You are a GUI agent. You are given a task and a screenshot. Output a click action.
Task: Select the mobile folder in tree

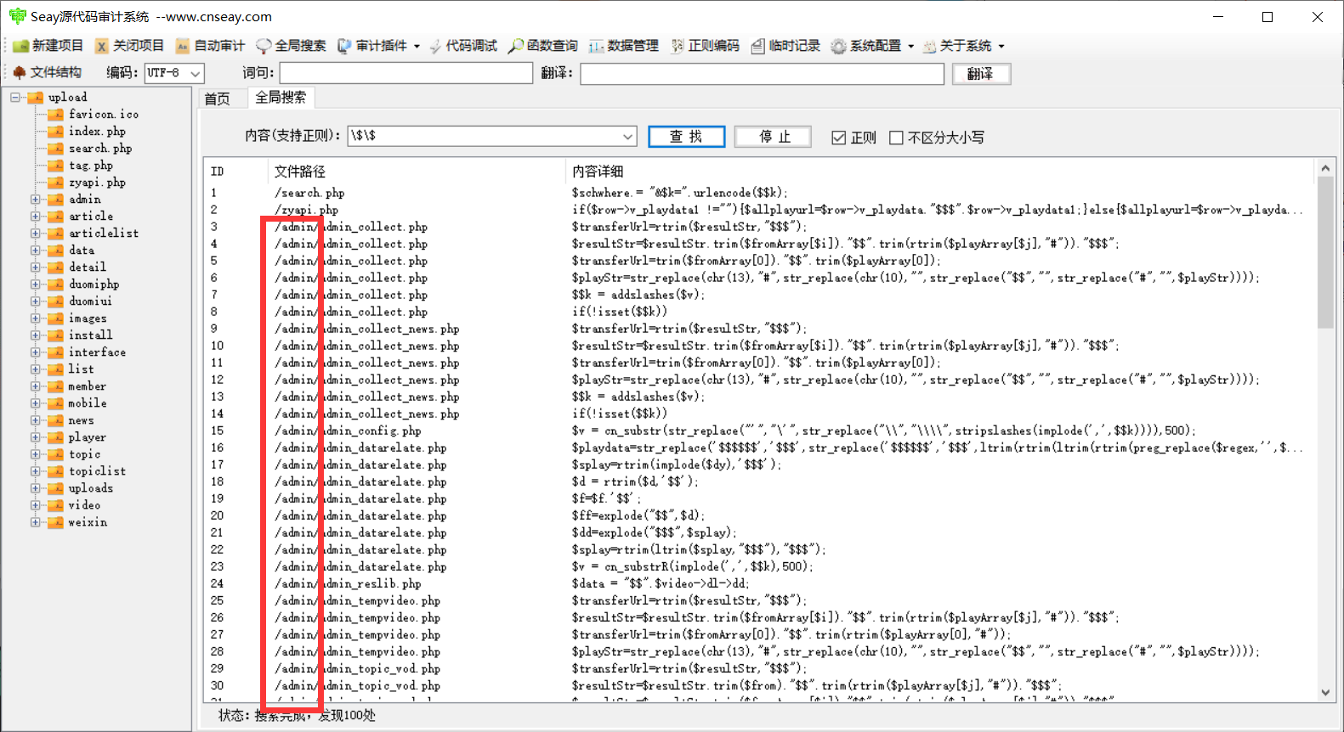coord(88,403)
